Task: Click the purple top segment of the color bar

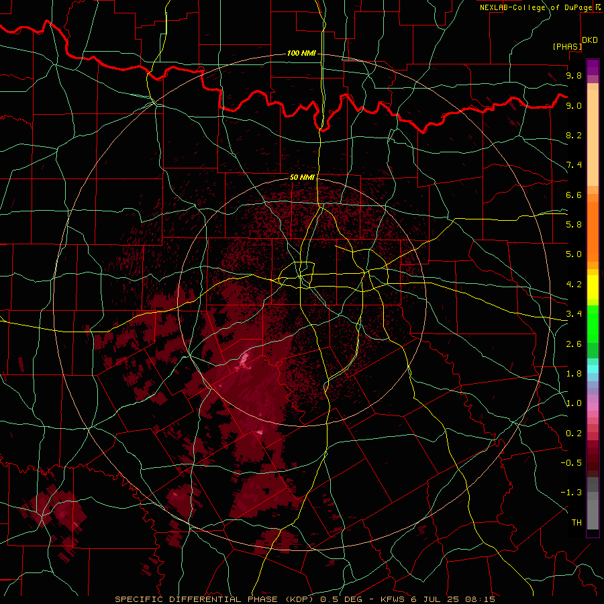Action: tap(593, 67)
